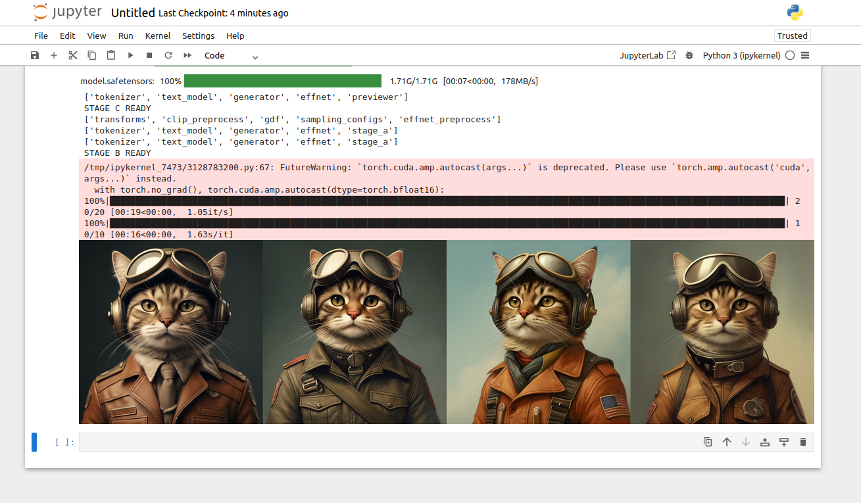
Task: Save the notebook with the floppy disk icon
Action: pyautogui.click(x=35, y=56)
